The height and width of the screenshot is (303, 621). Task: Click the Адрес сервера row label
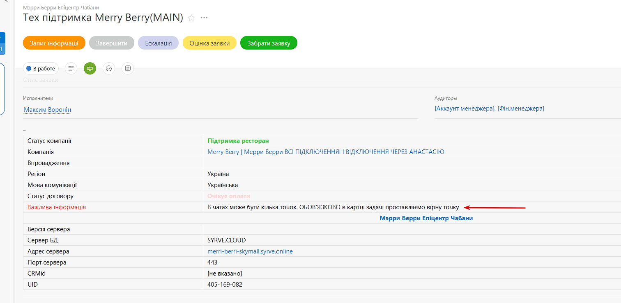click(x=48, y=251)
